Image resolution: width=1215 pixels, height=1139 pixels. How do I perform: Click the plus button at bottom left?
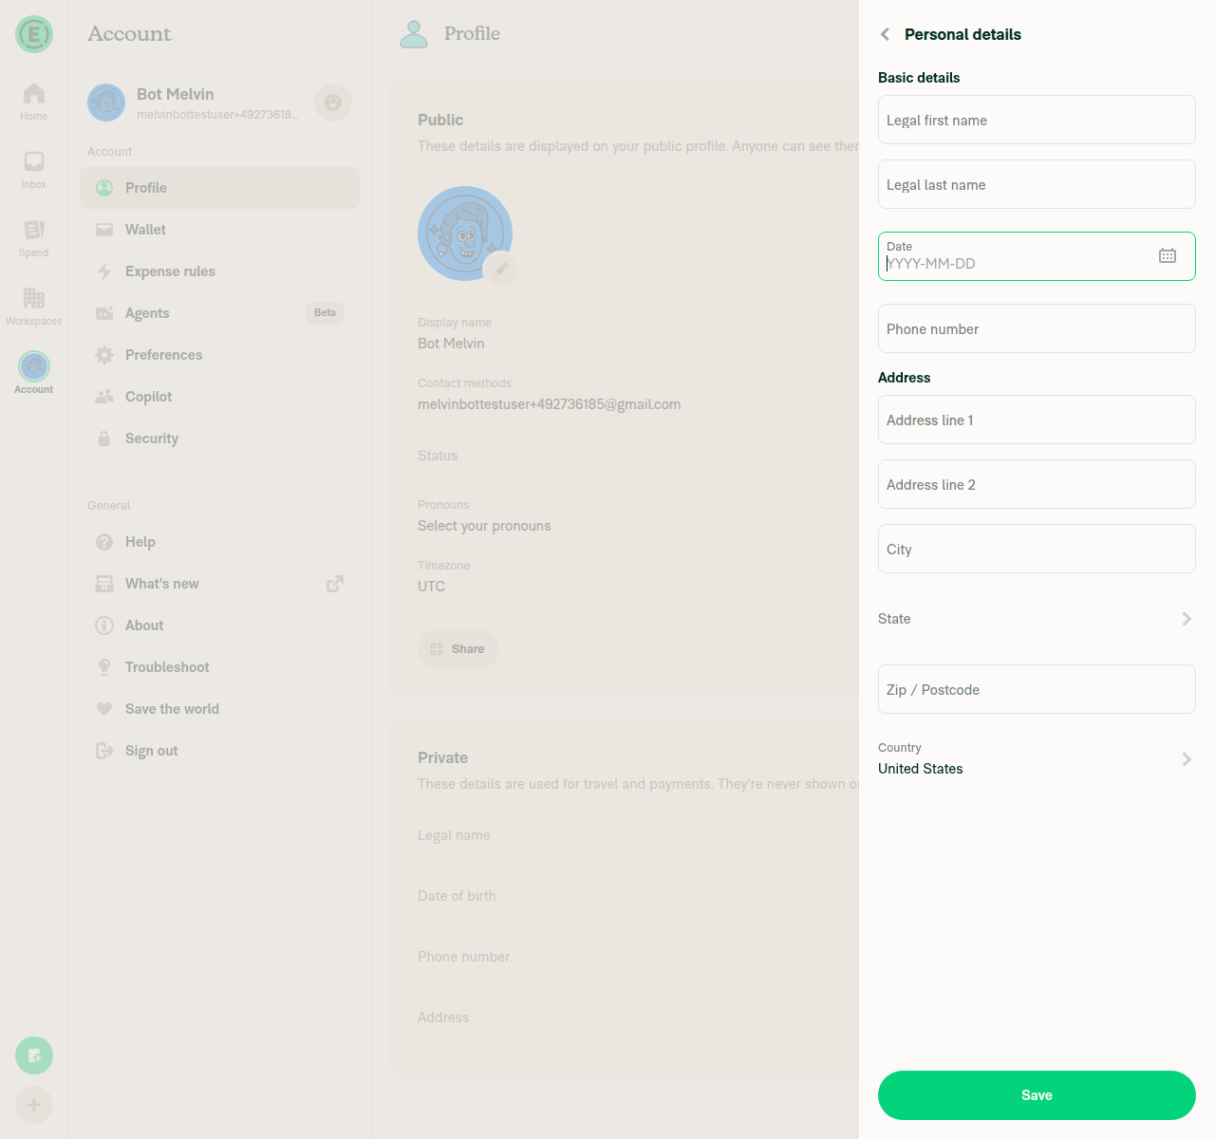(34, 1105)
